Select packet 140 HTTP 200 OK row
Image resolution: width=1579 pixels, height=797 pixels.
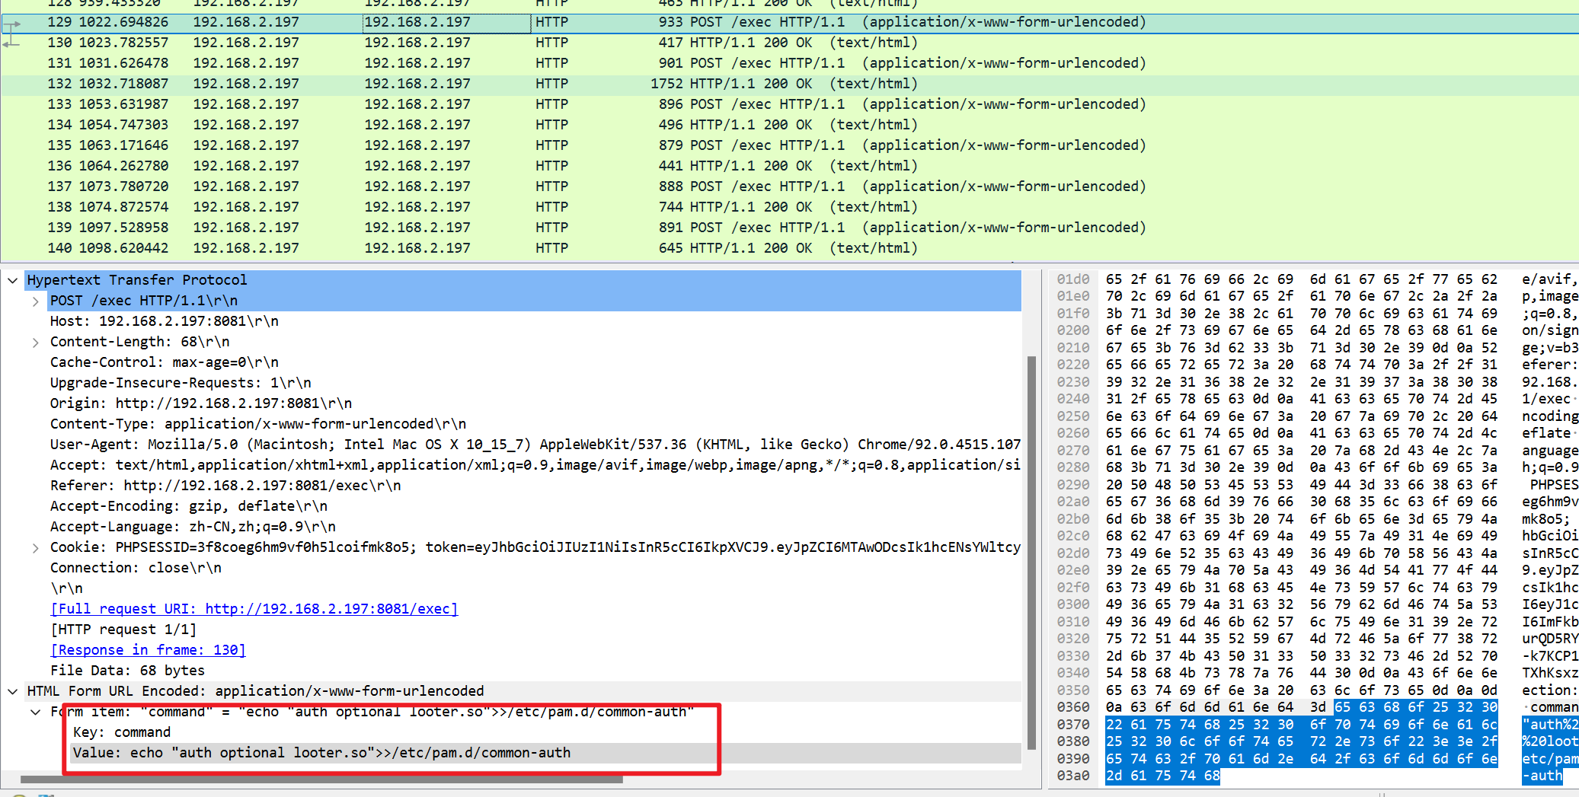coord(789,248)
